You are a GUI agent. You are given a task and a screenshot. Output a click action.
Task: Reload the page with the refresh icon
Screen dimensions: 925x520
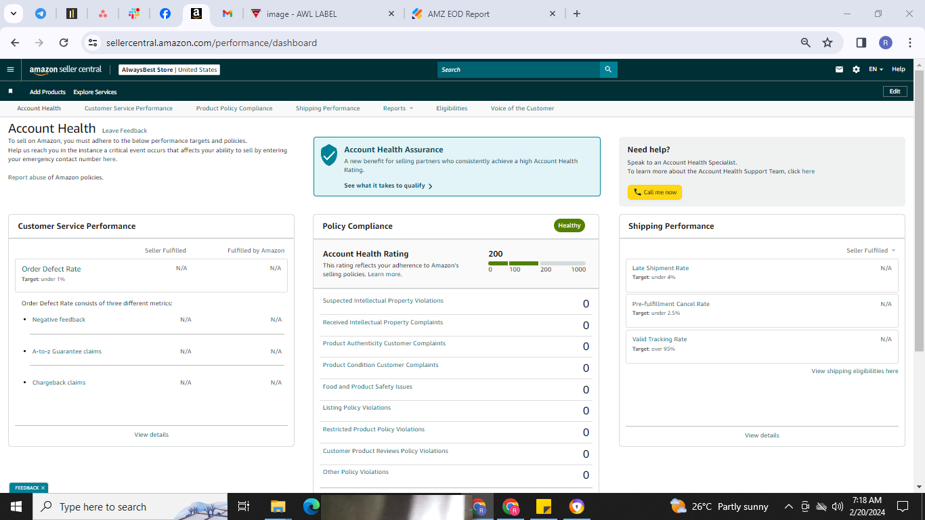click(64, 43)
